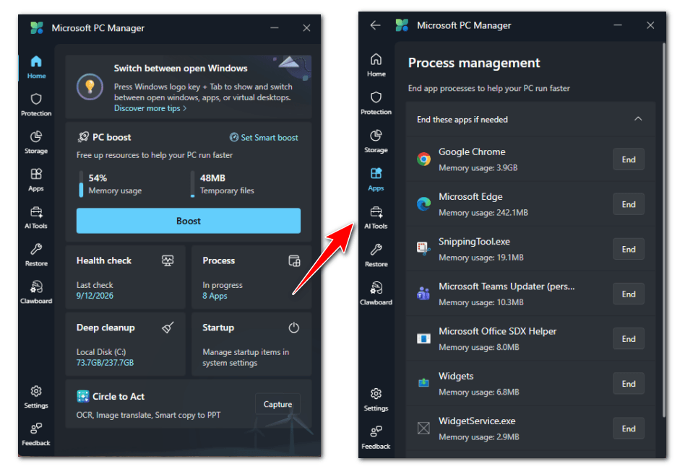The height and width of the screenshot is (474, 685).
Task: Open Feedback in left window sidebar
Action: [x=36, y=434]
